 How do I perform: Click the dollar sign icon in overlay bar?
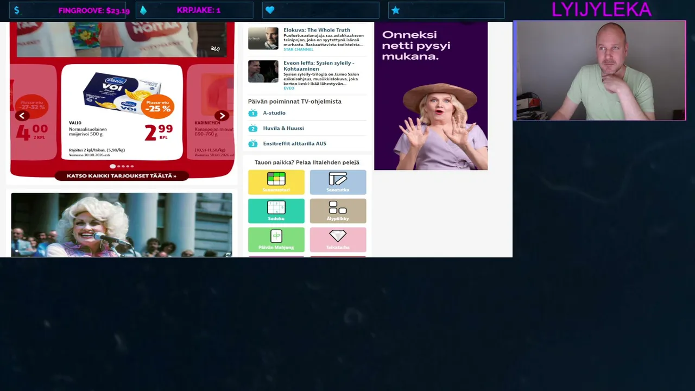click(17, 10)
